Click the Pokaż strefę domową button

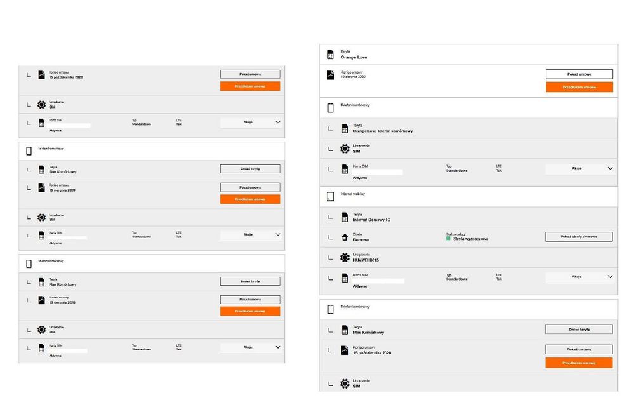point(579,237)
